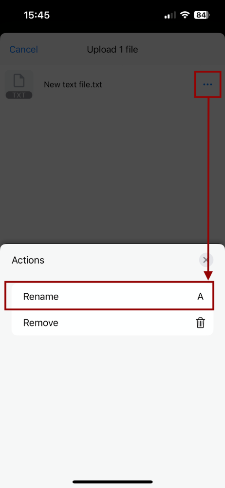Tap the TXT badge under the file icon

click(x=19, y=95)
